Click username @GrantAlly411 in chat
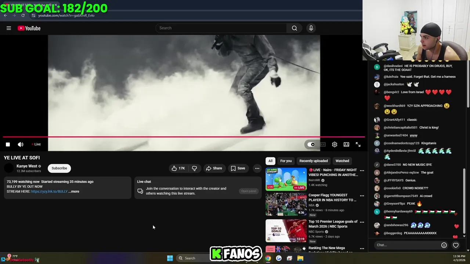 [394, 120]
